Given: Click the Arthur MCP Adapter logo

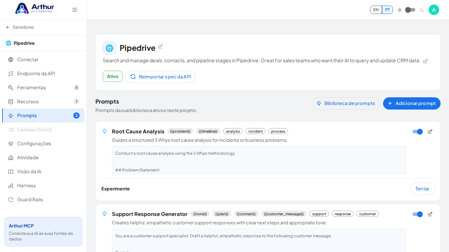Looking at the screenshot, I should [x=35, y=8].
